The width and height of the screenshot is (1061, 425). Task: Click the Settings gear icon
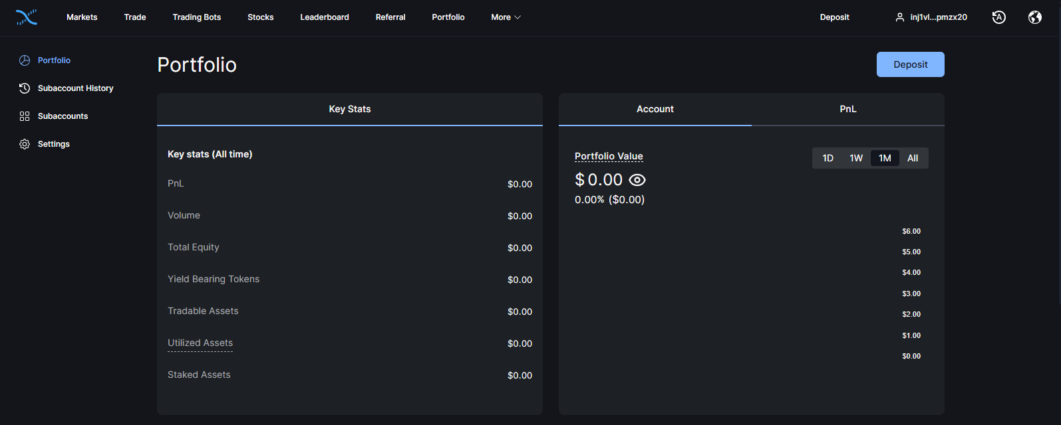pos(25,144)
